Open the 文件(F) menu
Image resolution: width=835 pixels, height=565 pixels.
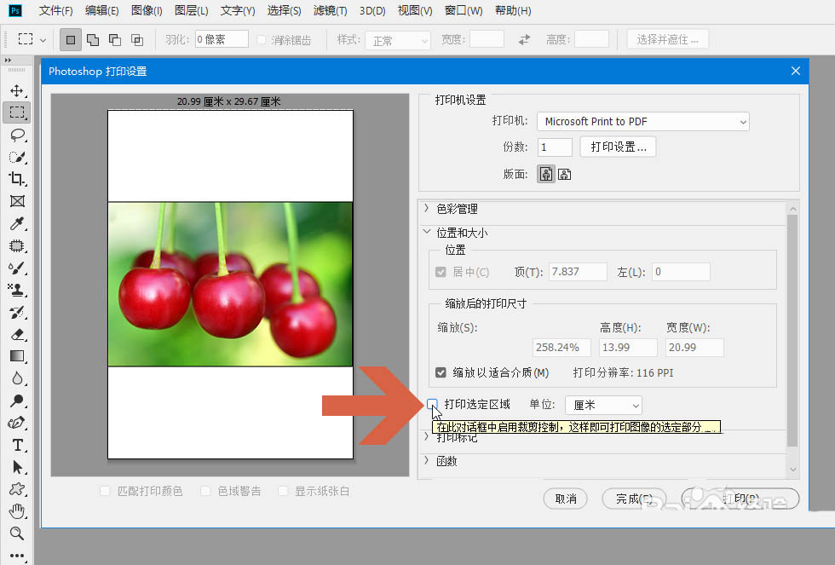56,10
